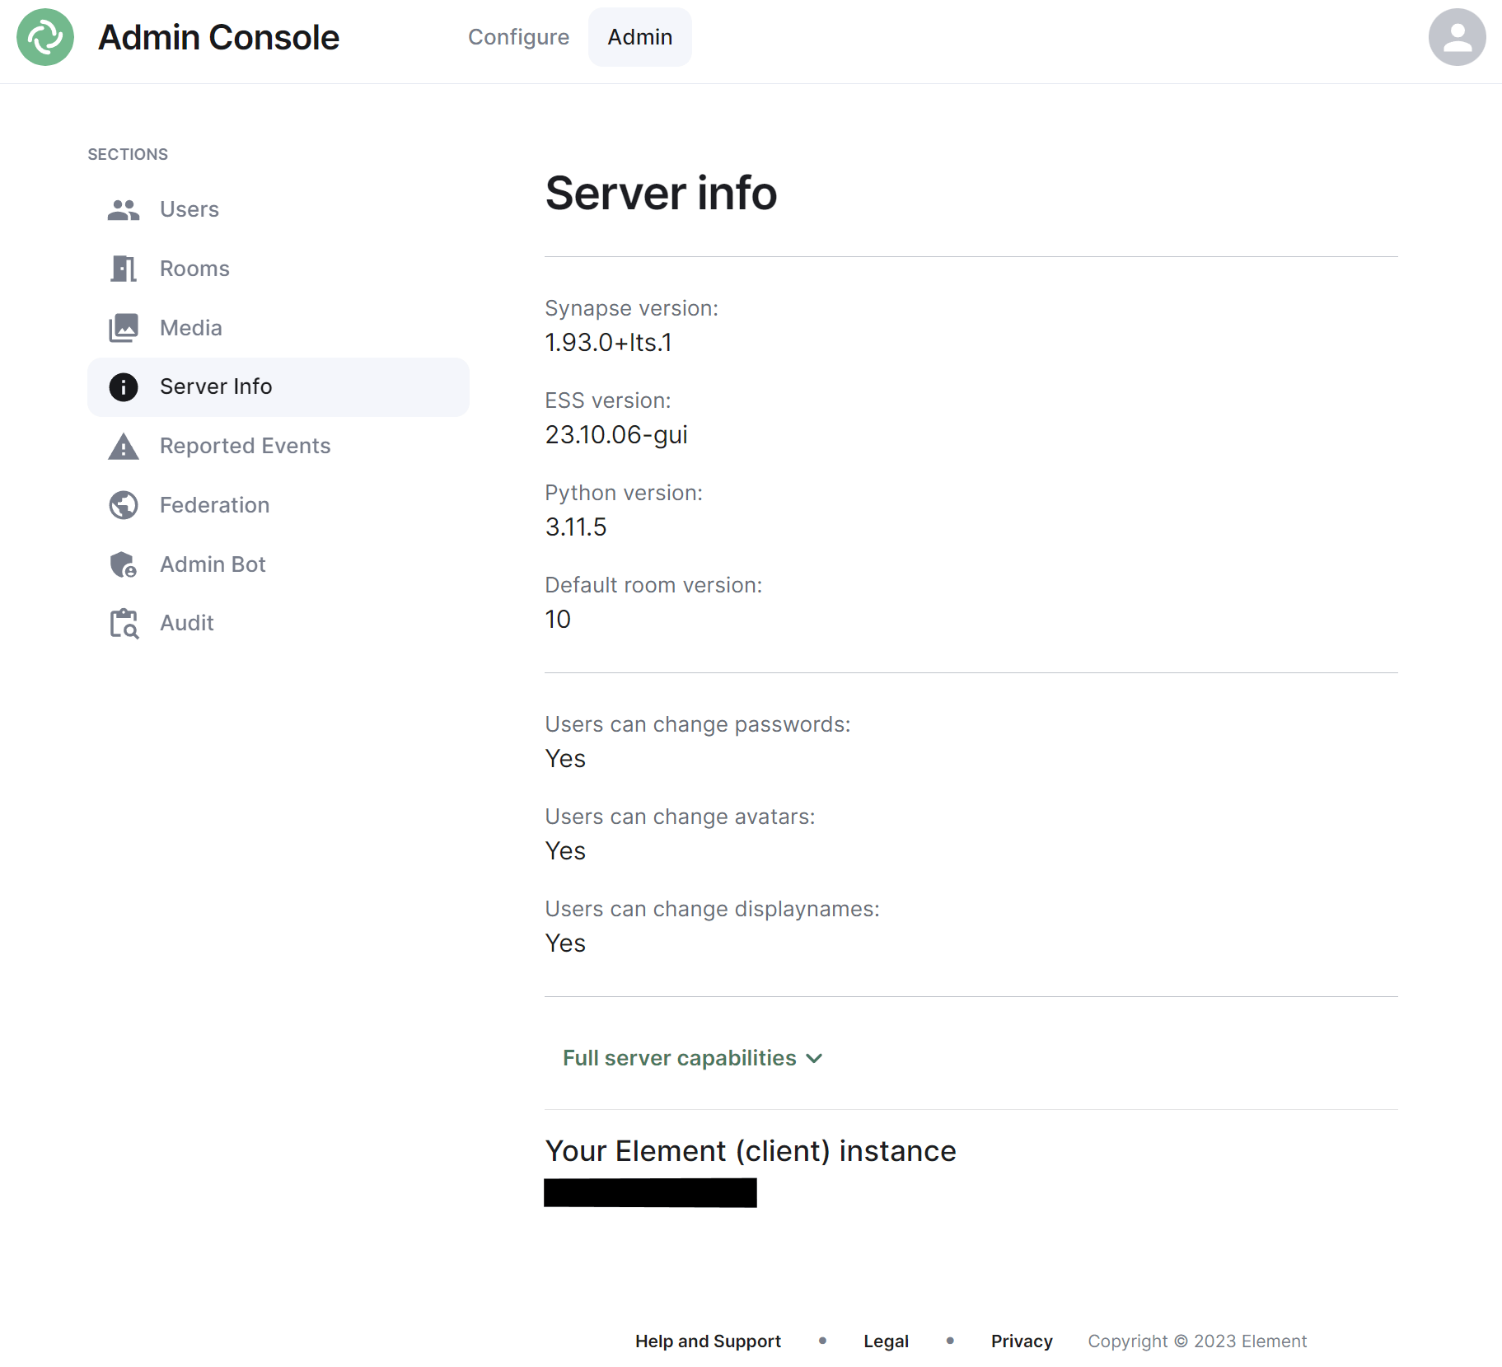The image size is (1502, 1367).
Task: Click the Copyright 2023 Element text
Action: tap(1197, 1341)
